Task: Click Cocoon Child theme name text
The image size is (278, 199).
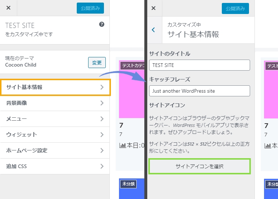Action: pyautogui.click(x=21, y=65)
